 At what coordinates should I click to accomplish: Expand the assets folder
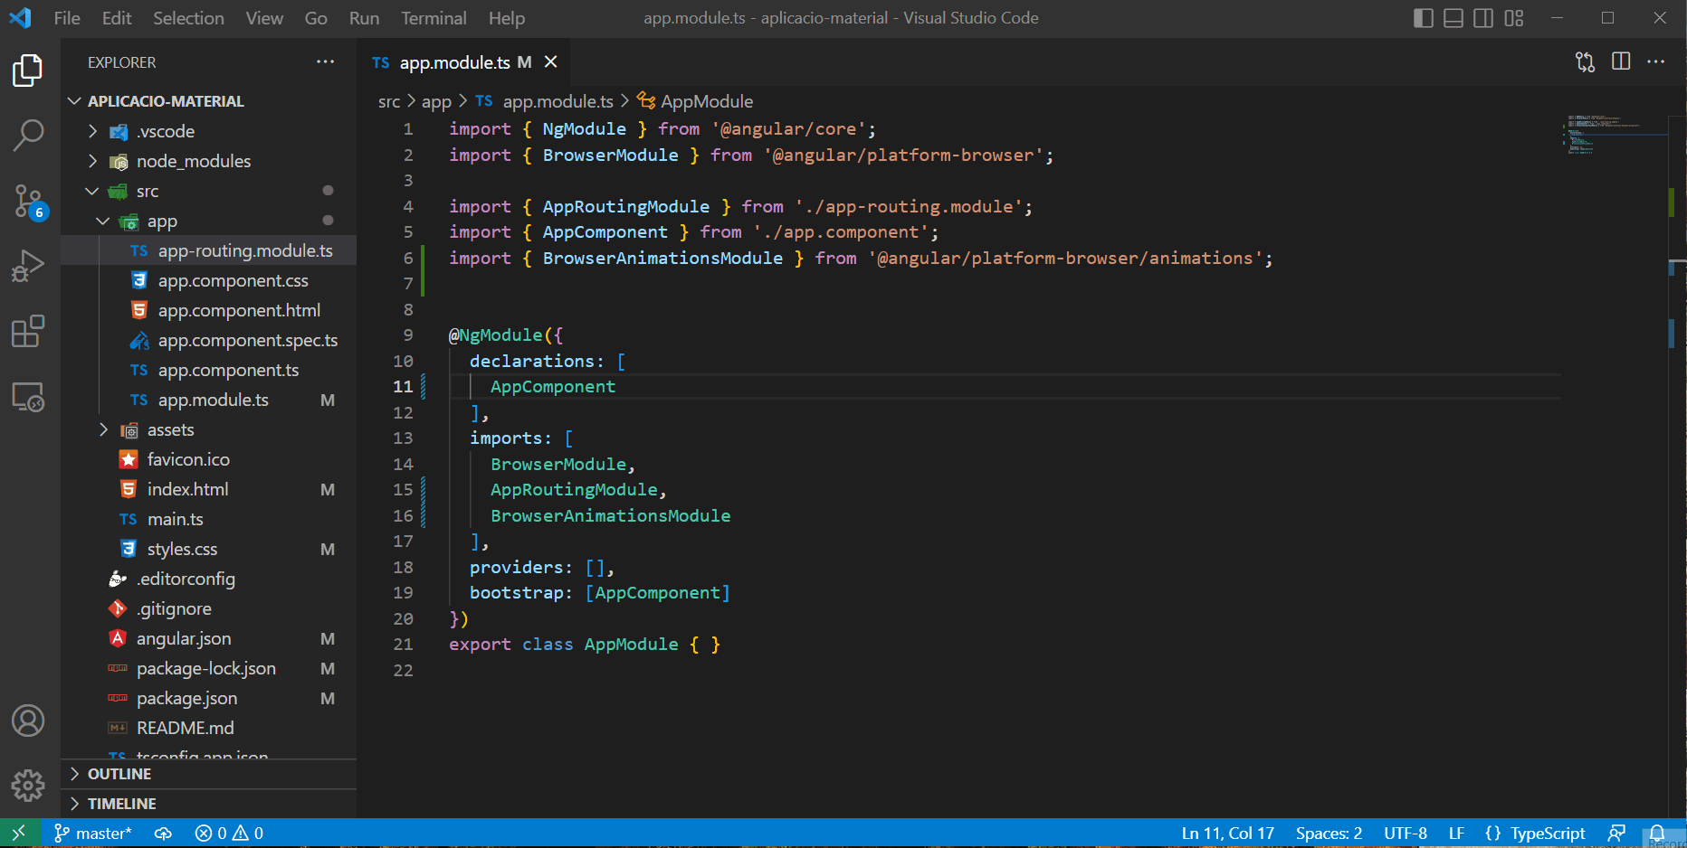coord(170,429)
